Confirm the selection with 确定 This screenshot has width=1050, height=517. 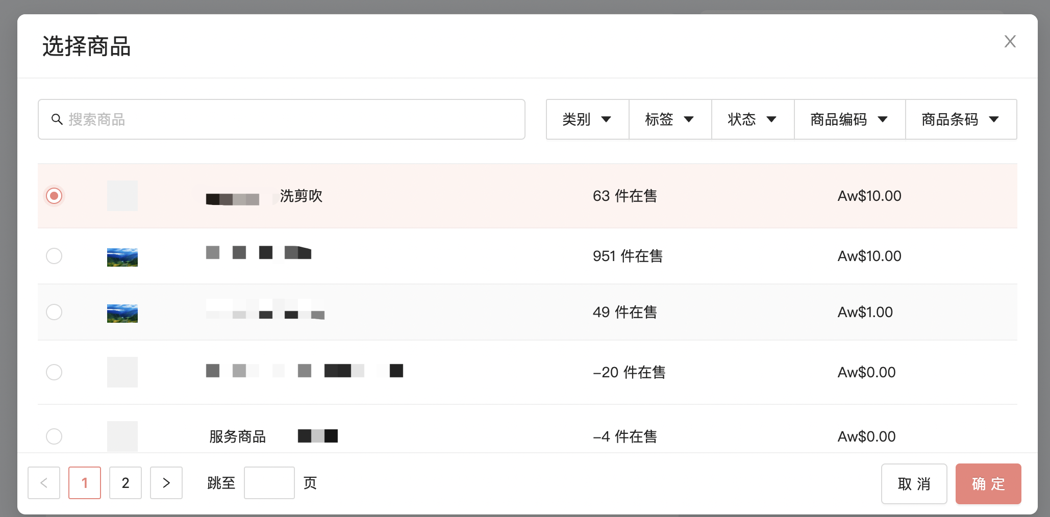coord(988,484)
